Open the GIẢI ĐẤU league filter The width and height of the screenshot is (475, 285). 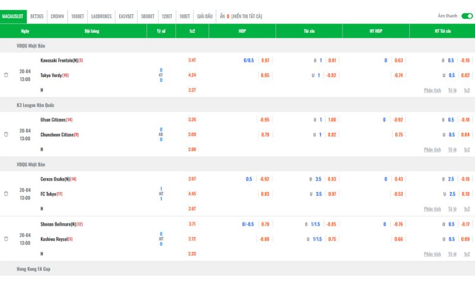[205, 17]
